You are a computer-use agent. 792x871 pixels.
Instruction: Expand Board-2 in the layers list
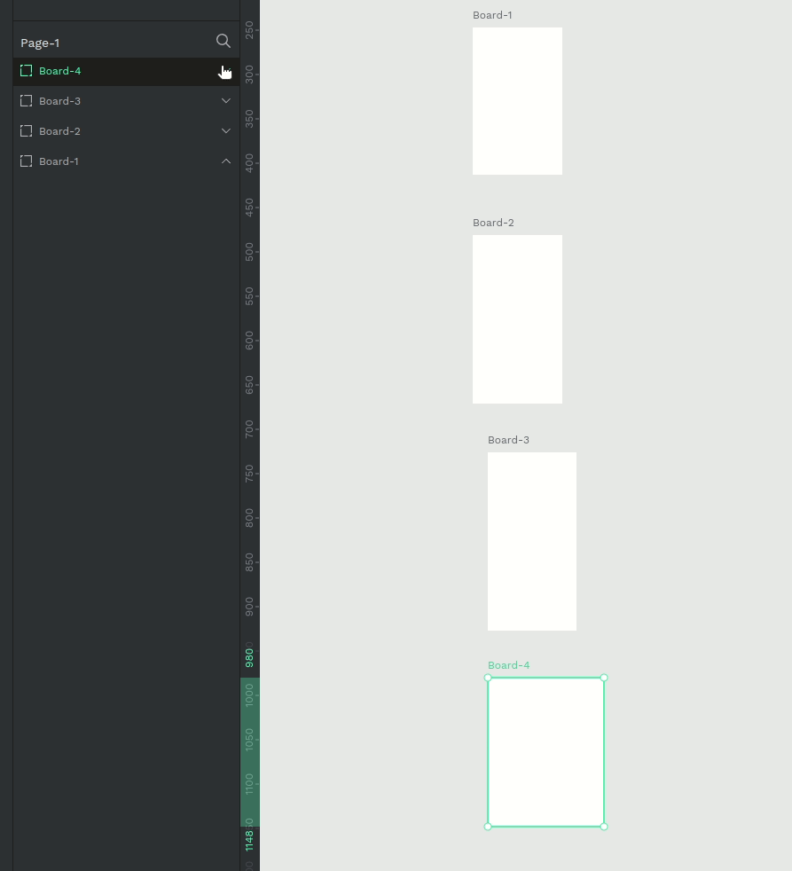(226, 130)
